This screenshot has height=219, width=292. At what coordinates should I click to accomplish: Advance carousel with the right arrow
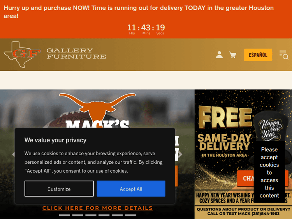pos(180,154)
